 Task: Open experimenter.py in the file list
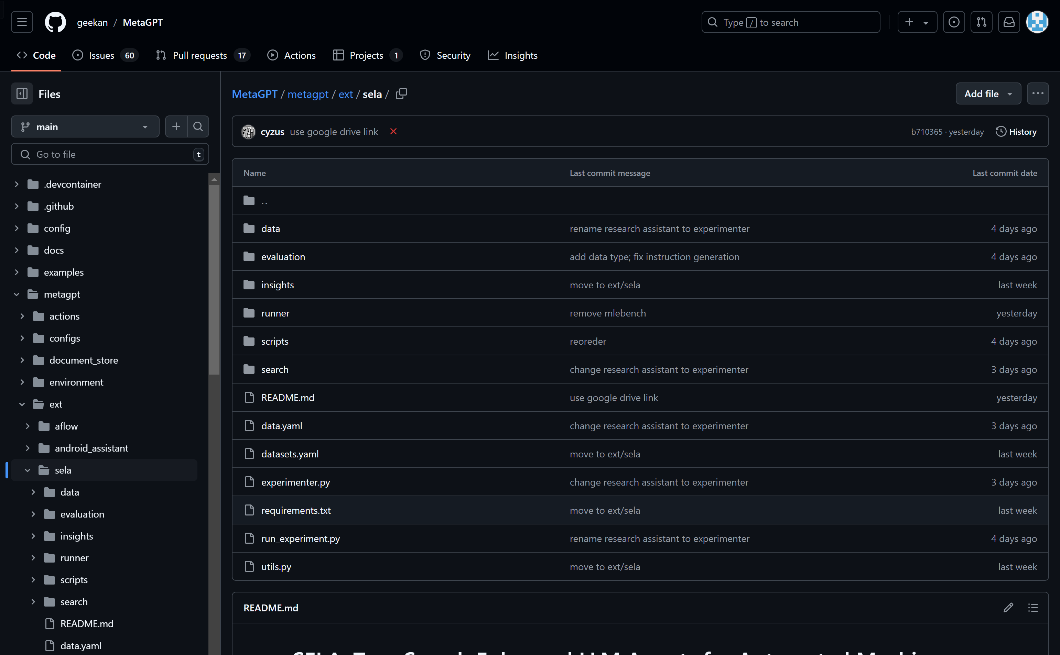coord(296,482)
